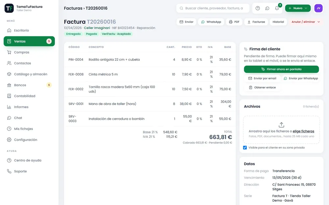Click the VeriFactu · Aceptado tag

tap(116, 34)
